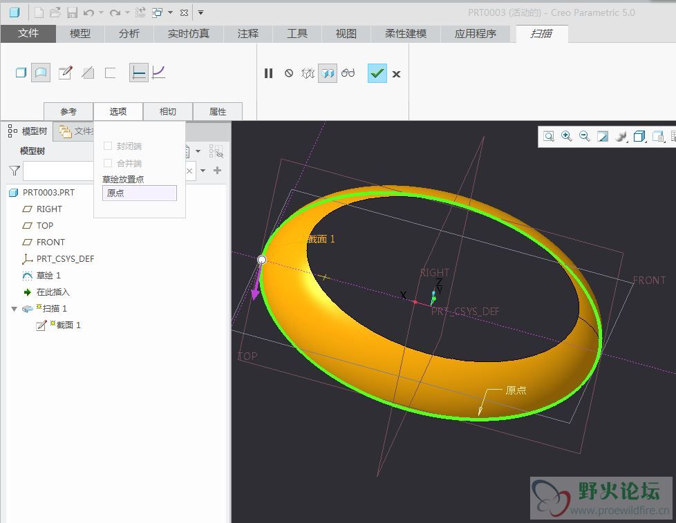
Task: Click the Close window icon in quick access
Action: (x=184, y=13)
